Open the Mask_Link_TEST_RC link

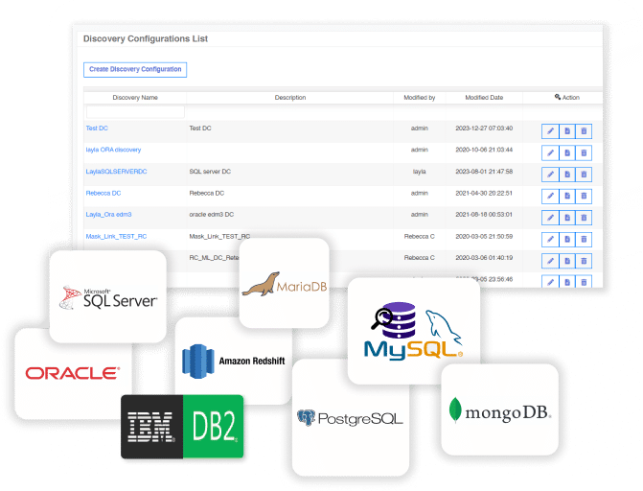tap(116, 237)
